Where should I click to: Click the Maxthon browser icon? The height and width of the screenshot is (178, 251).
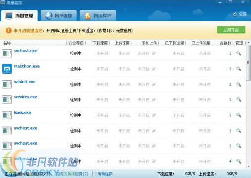(x=7, y=69)
